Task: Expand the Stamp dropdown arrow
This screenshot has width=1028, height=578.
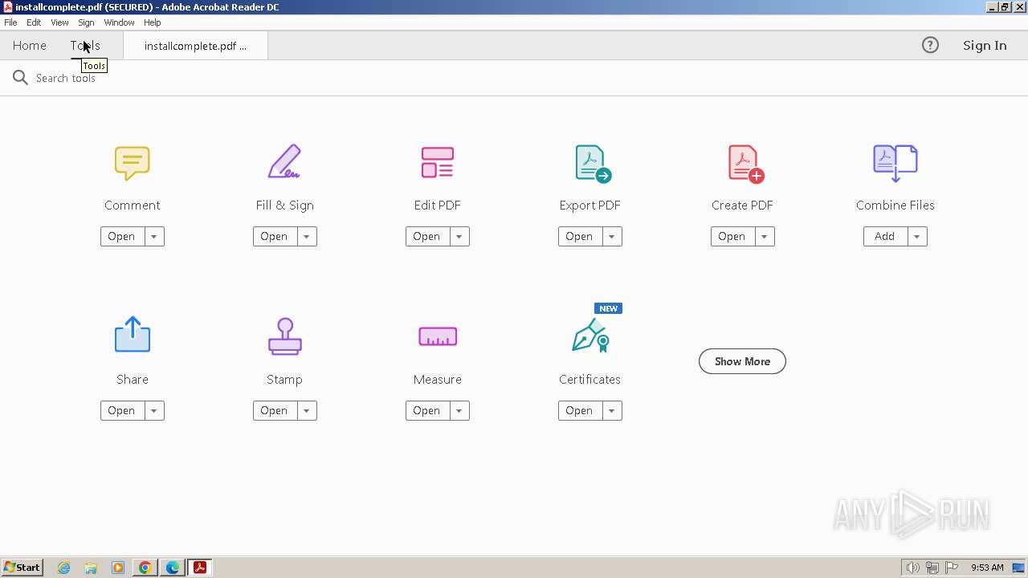Action: point(306,410)
